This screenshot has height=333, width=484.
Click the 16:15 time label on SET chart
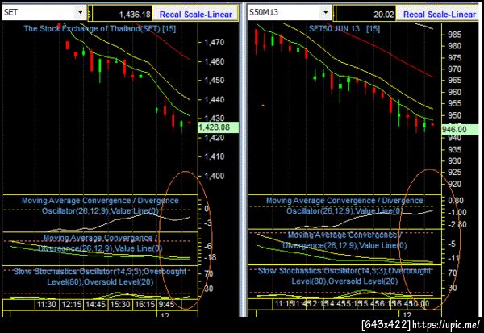[x=144, y=304]
